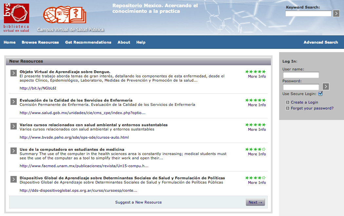Open the Browse Resources menu item
344x216 pixels.
click(x=40, y=42)
